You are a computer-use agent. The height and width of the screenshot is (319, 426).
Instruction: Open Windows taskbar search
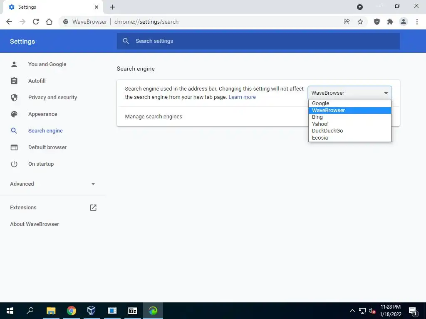[x=30, y=311]
